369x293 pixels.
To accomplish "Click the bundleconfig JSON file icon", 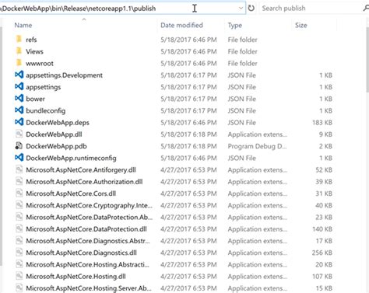I will pyautogui.click(x=19, y=110).
